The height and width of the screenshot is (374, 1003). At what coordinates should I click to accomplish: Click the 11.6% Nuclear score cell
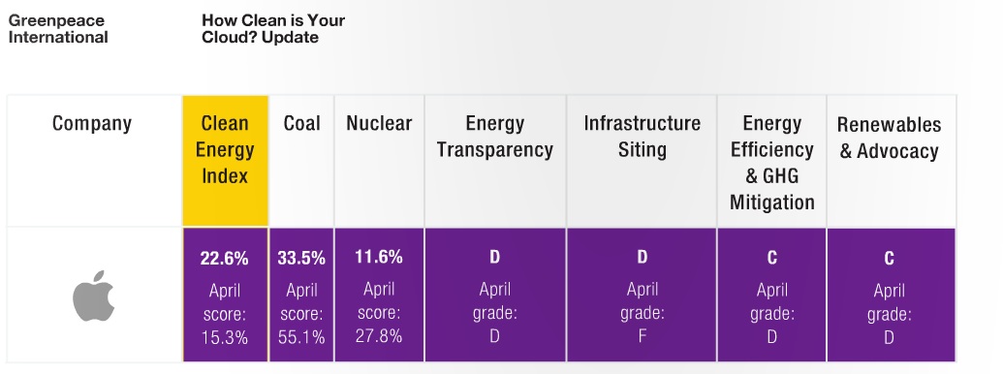pos(379,295)
